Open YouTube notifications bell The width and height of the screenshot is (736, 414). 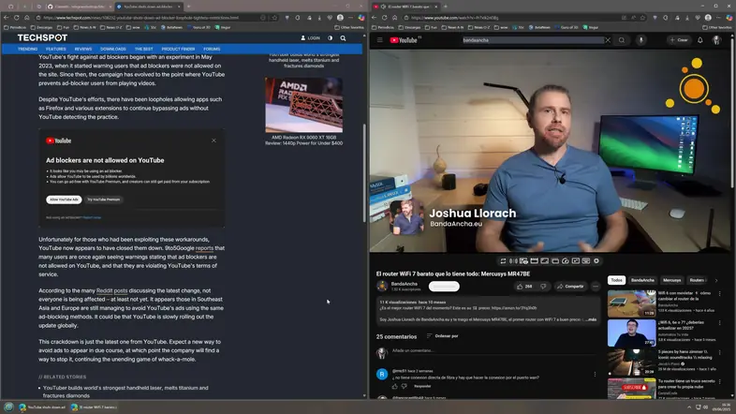(699, 40)
